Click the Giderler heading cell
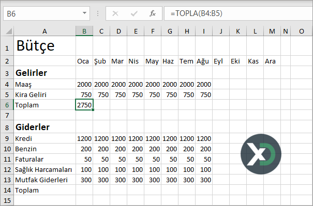Screen dimensions: 313x206 coord(44,126)
